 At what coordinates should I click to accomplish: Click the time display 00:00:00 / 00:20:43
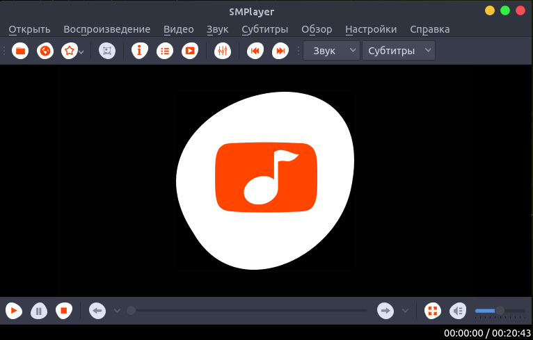pyautogui.click(x=488, y=332)
